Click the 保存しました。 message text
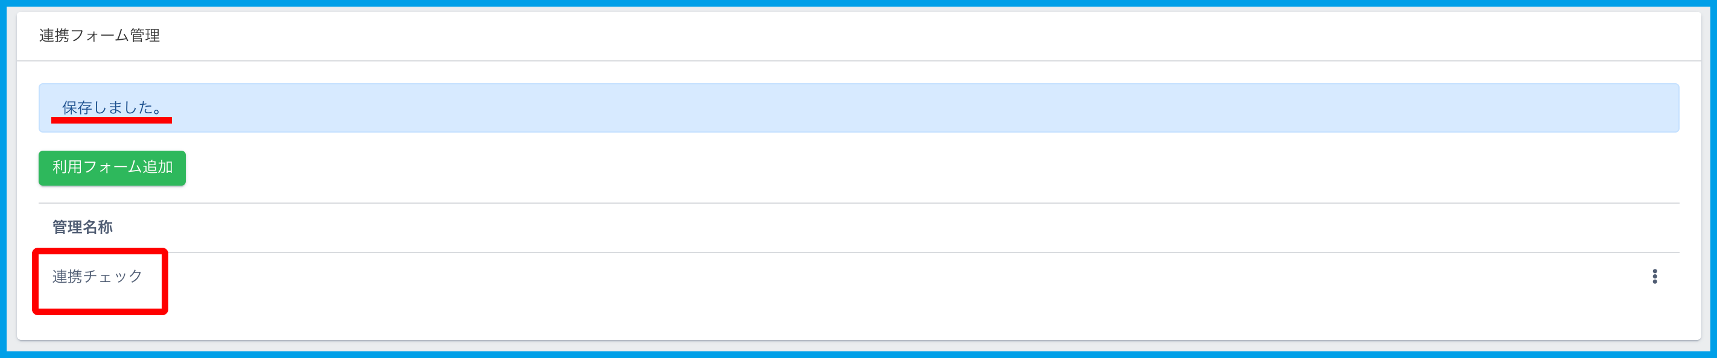The height and width of the screenshot is (358, 1717). click(x=112, y=107)
